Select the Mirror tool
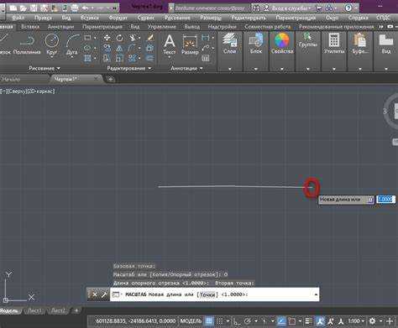398x328 pixels. (x=120, y=49)
